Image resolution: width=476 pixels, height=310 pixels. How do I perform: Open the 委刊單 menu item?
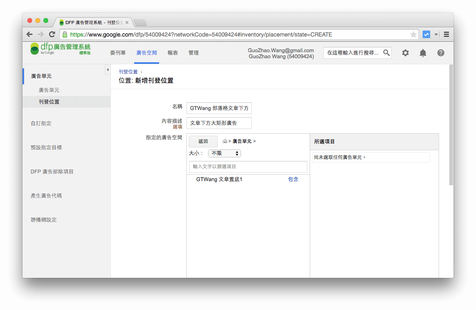tap(118, 53)
